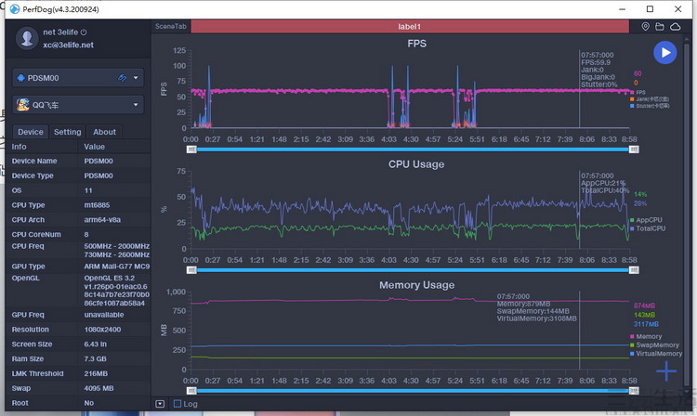Click the location pin icon in top bar
Image resolution: width=697 pixels, height=416 pixels.
(x=646, y=27)
